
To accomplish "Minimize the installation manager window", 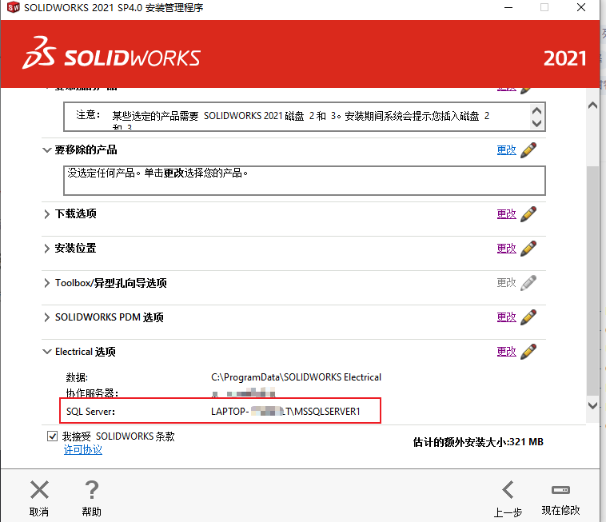I will click(x=508, y=7).
